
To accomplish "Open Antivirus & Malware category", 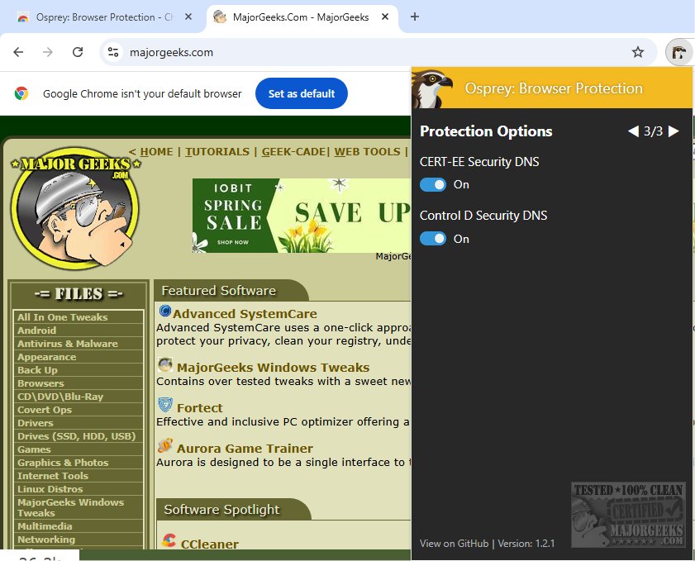I will [x=68, y=344].
